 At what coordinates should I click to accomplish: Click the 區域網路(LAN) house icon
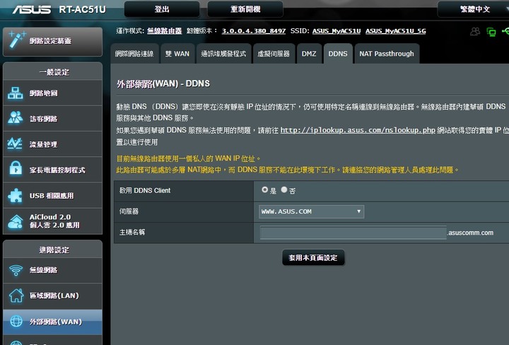pos(16,296)
